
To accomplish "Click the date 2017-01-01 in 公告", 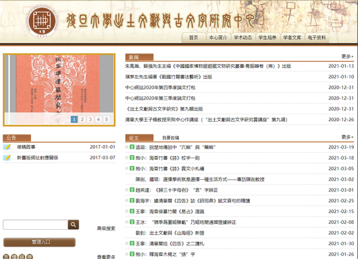I will (103, 147).
